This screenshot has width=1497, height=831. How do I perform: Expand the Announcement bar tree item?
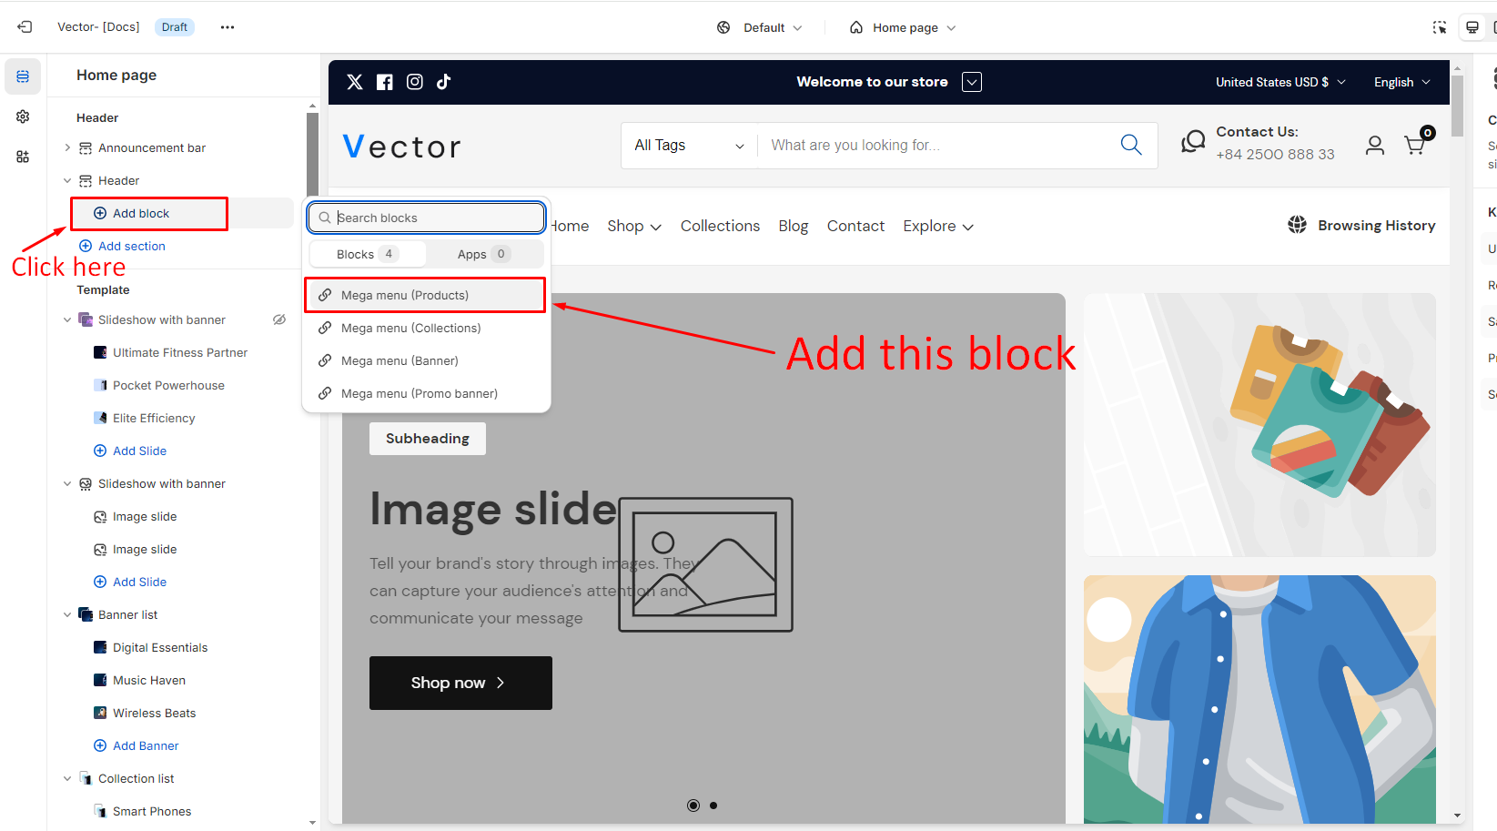click(x=67, y=147)
